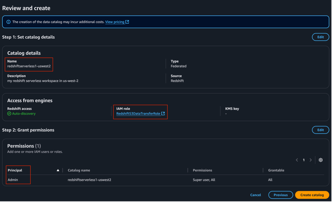Screen dimensions: 332x202
Task: Click the Super user, All permissions cell
Action: click(x=204, y=180)
